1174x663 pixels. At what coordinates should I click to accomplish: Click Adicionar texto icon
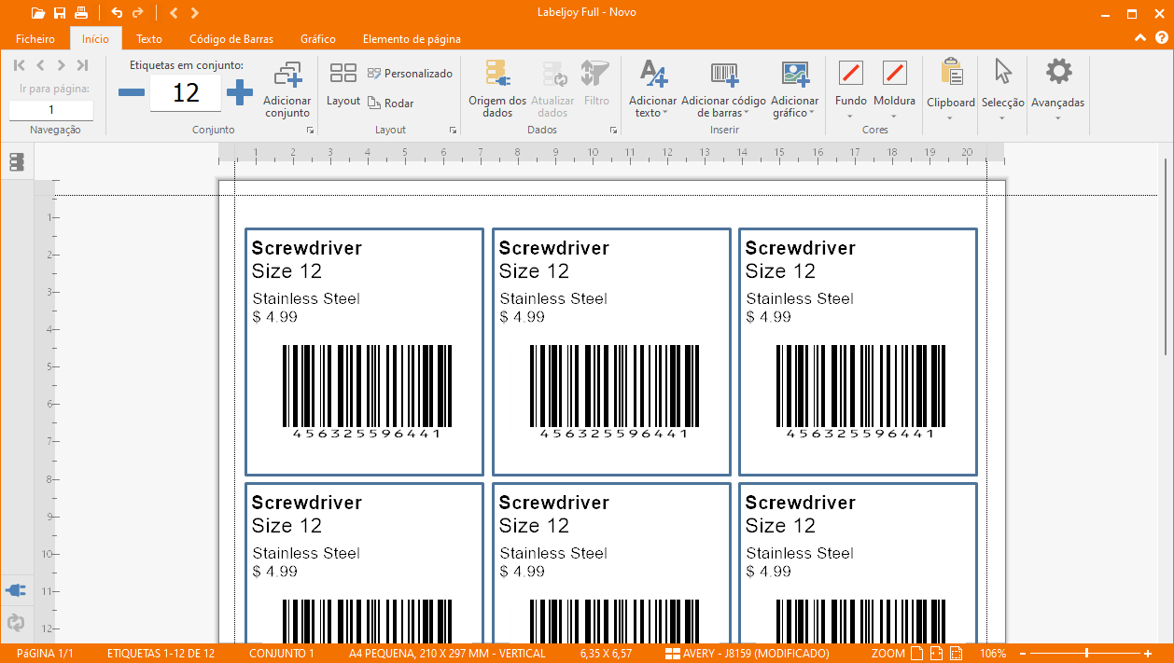tap(653, 75)
